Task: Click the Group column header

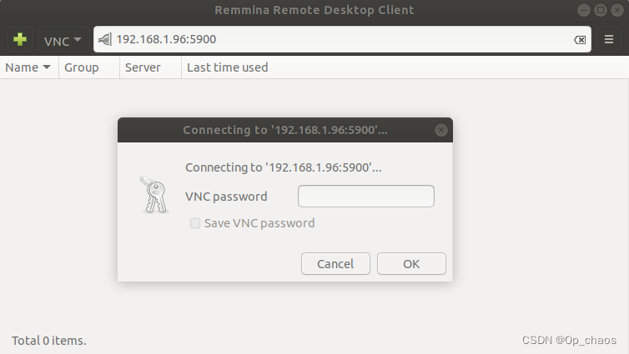Action: (89, 67)
